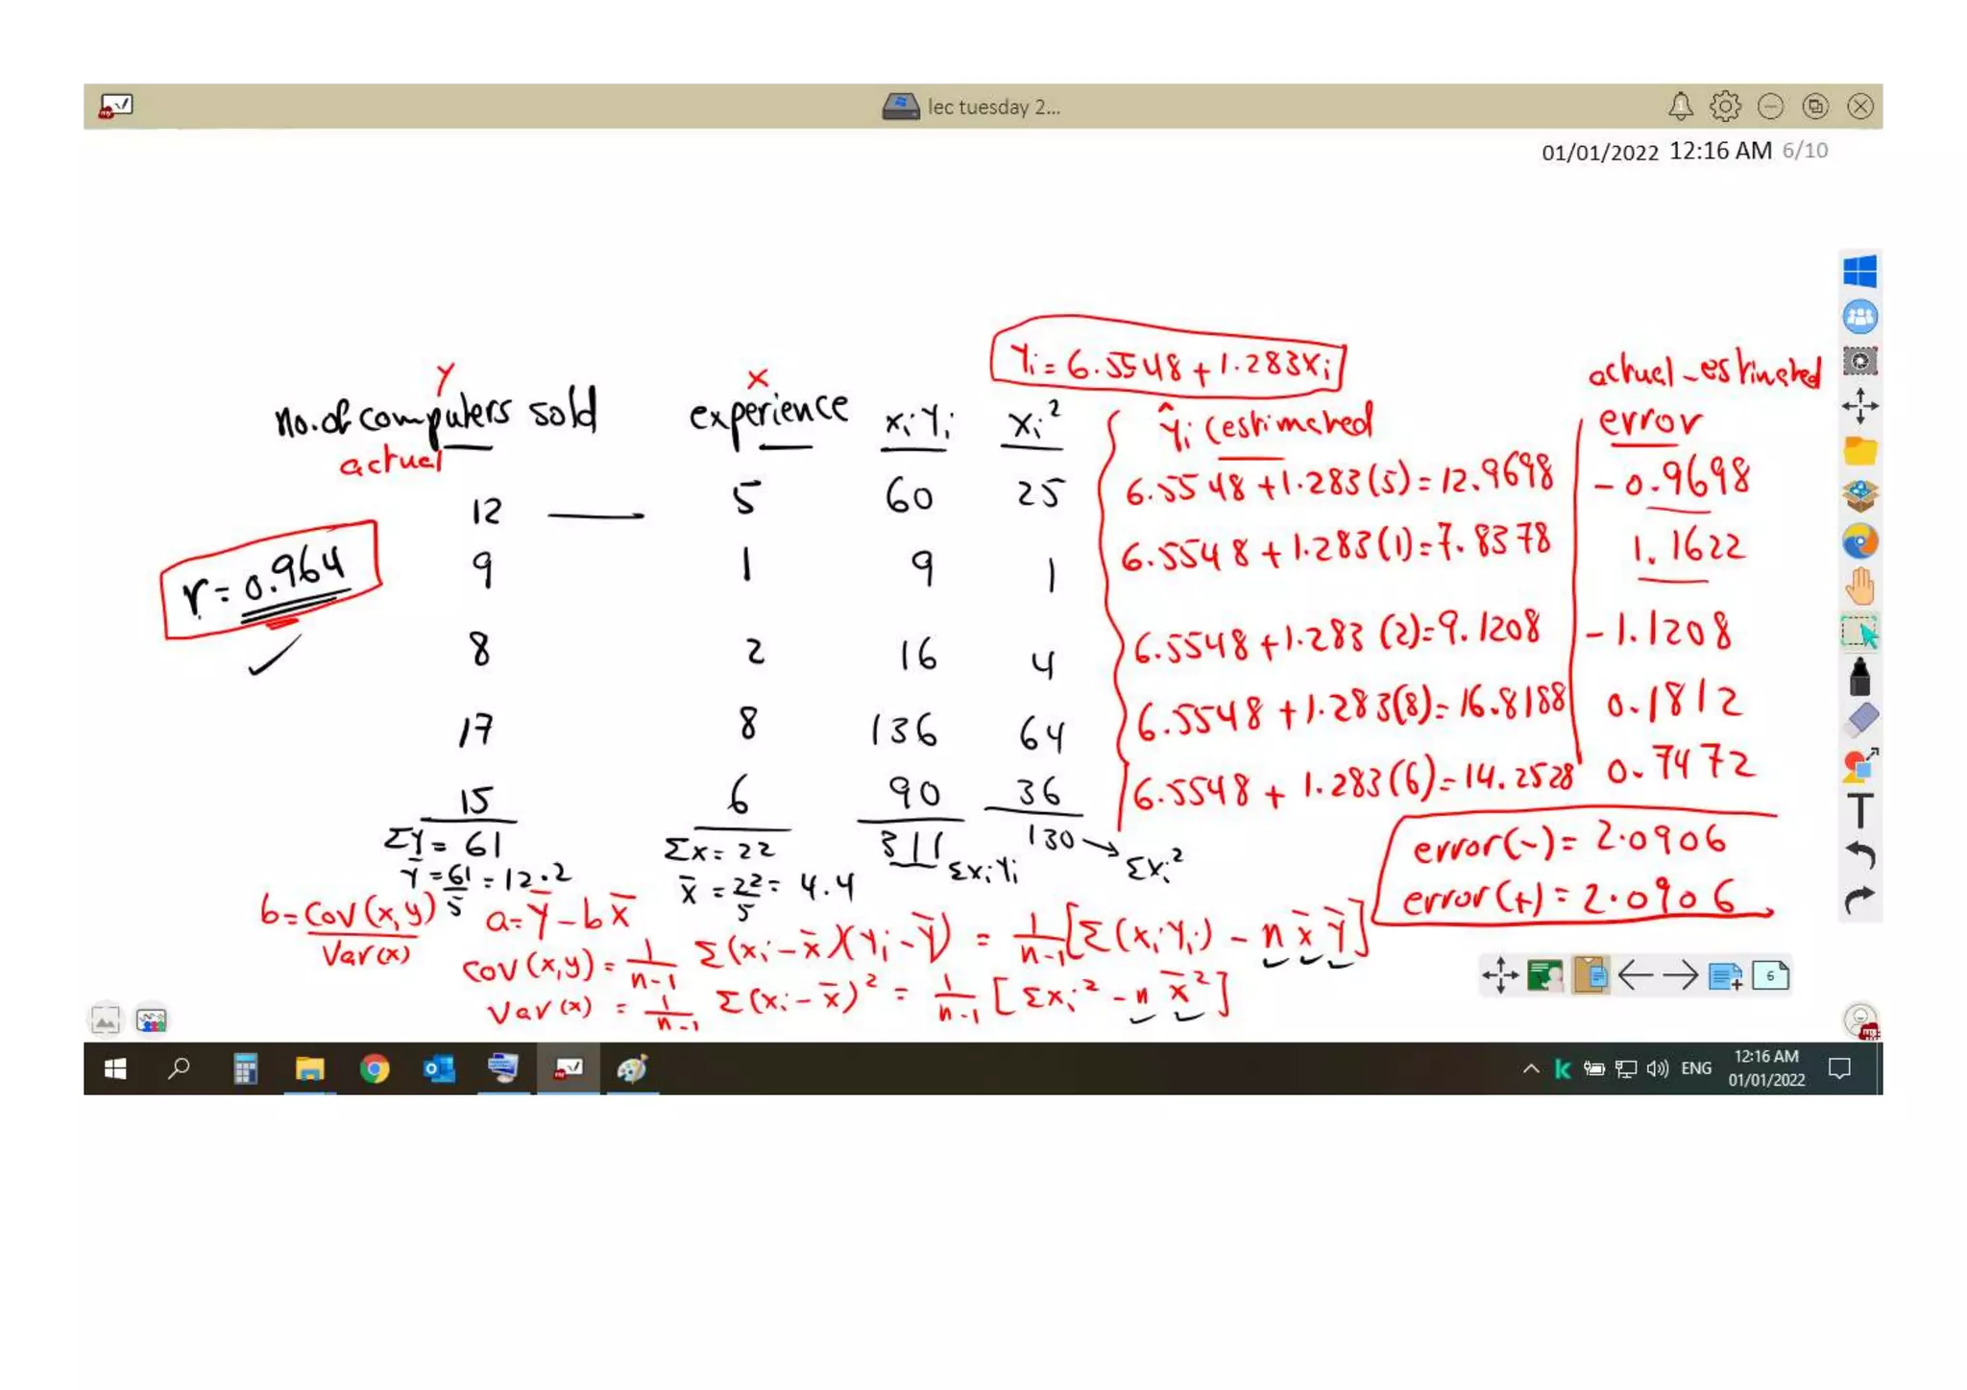Select the eraser tool

(1860, 719)
